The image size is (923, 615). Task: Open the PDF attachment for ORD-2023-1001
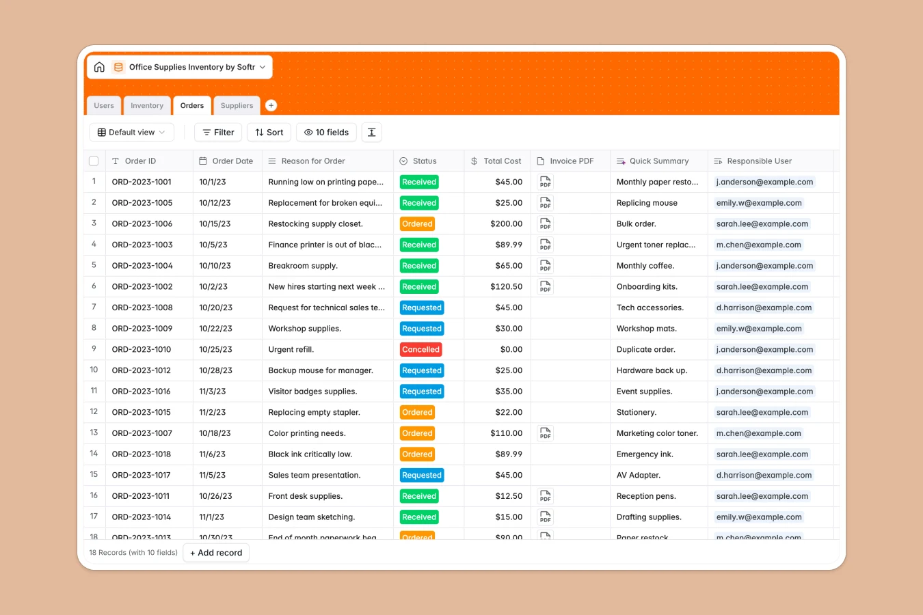(545, 182)
